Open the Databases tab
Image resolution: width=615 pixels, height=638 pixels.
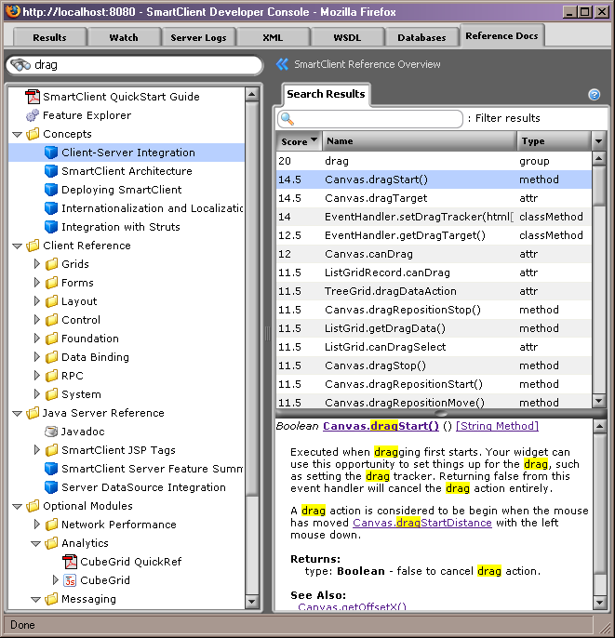421,37
